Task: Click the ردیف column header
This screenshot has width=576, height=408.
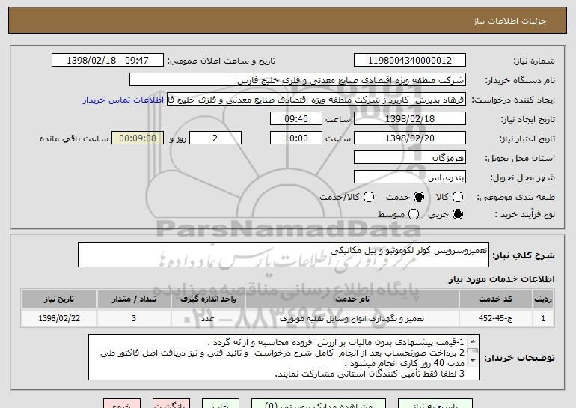Action: [543, 299]
